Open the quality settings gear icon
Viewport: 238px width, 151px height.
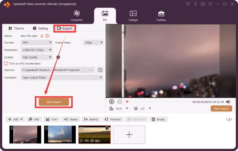[x=58, y=57]
